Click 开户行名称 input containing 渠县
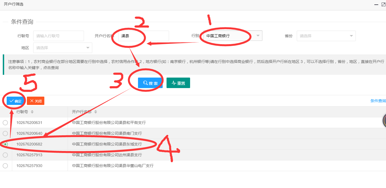The width and height of the screenshot is (386, 188). point(144,36)
